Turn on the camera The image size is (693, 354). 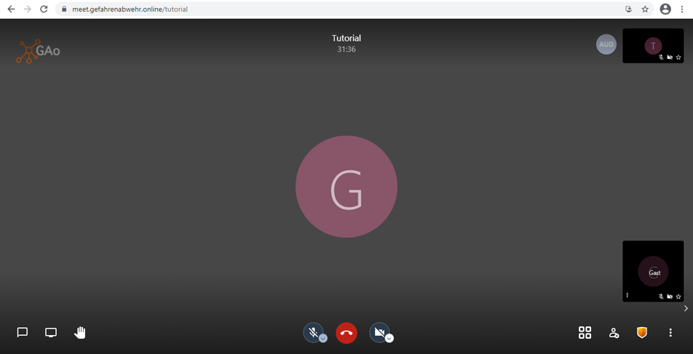pyautogui.click(x=379, y=332)
